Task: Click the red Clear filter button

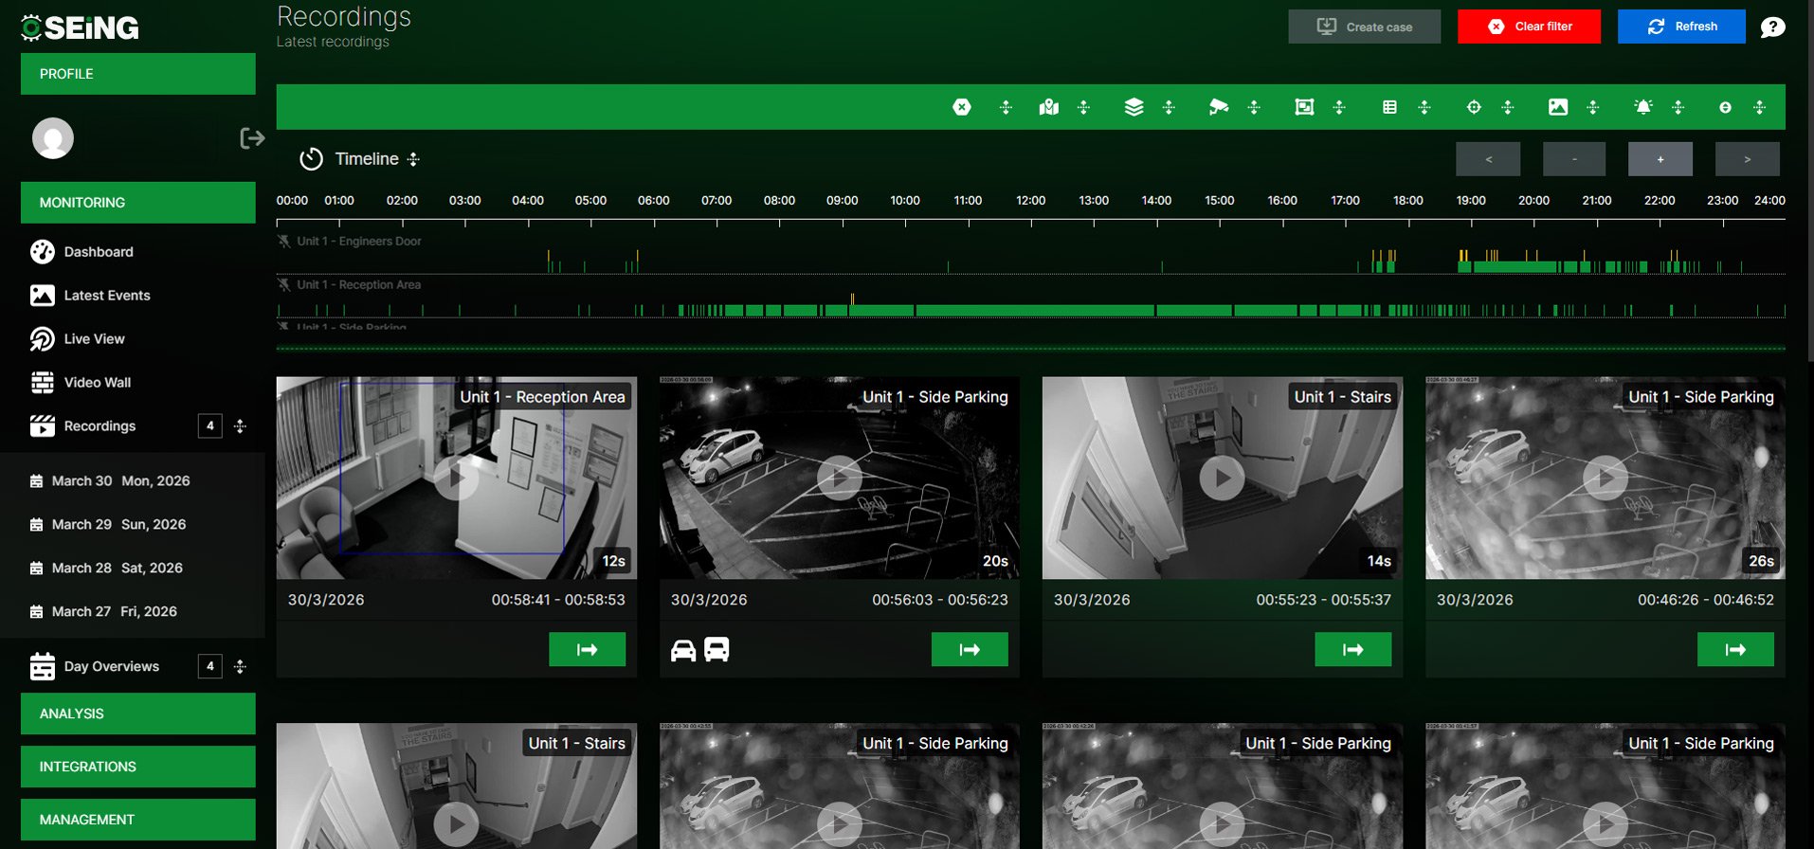Action: click(1529, 27)
